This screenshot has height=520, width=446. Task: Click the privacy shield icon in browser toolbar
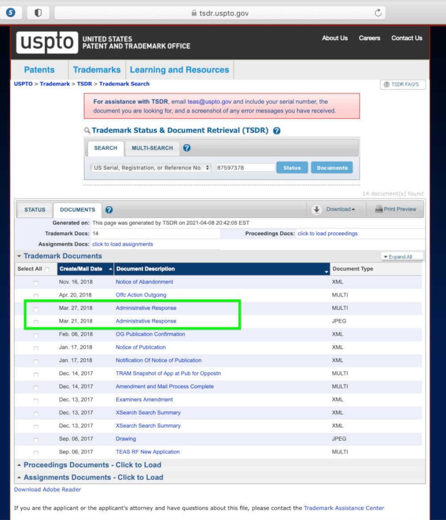(38, 13)
